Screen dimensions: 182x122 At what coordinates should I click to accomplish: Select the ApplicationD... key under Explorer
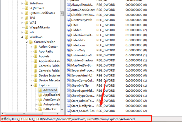click(x=52, y=95)
